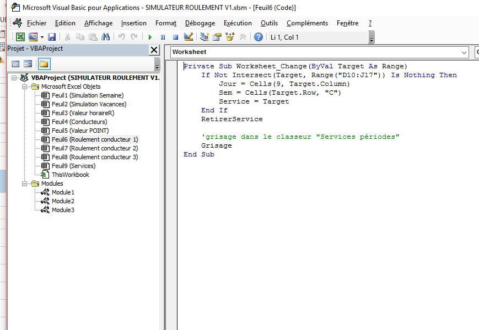The width and height of the screenshot is (479, 330).
Task: Click the View Microsoft Excel icon
Action: (20, 37)
